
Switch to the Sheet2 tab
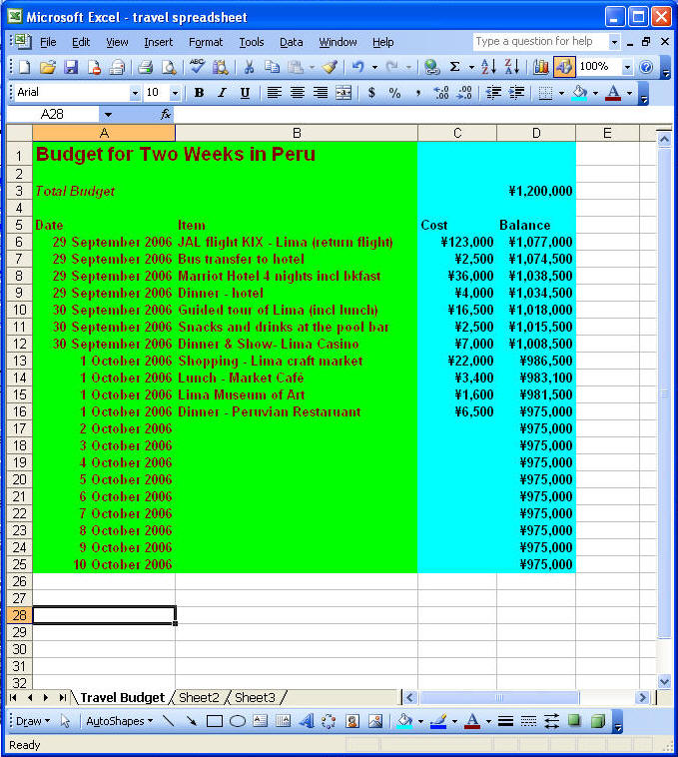point(199,698)
